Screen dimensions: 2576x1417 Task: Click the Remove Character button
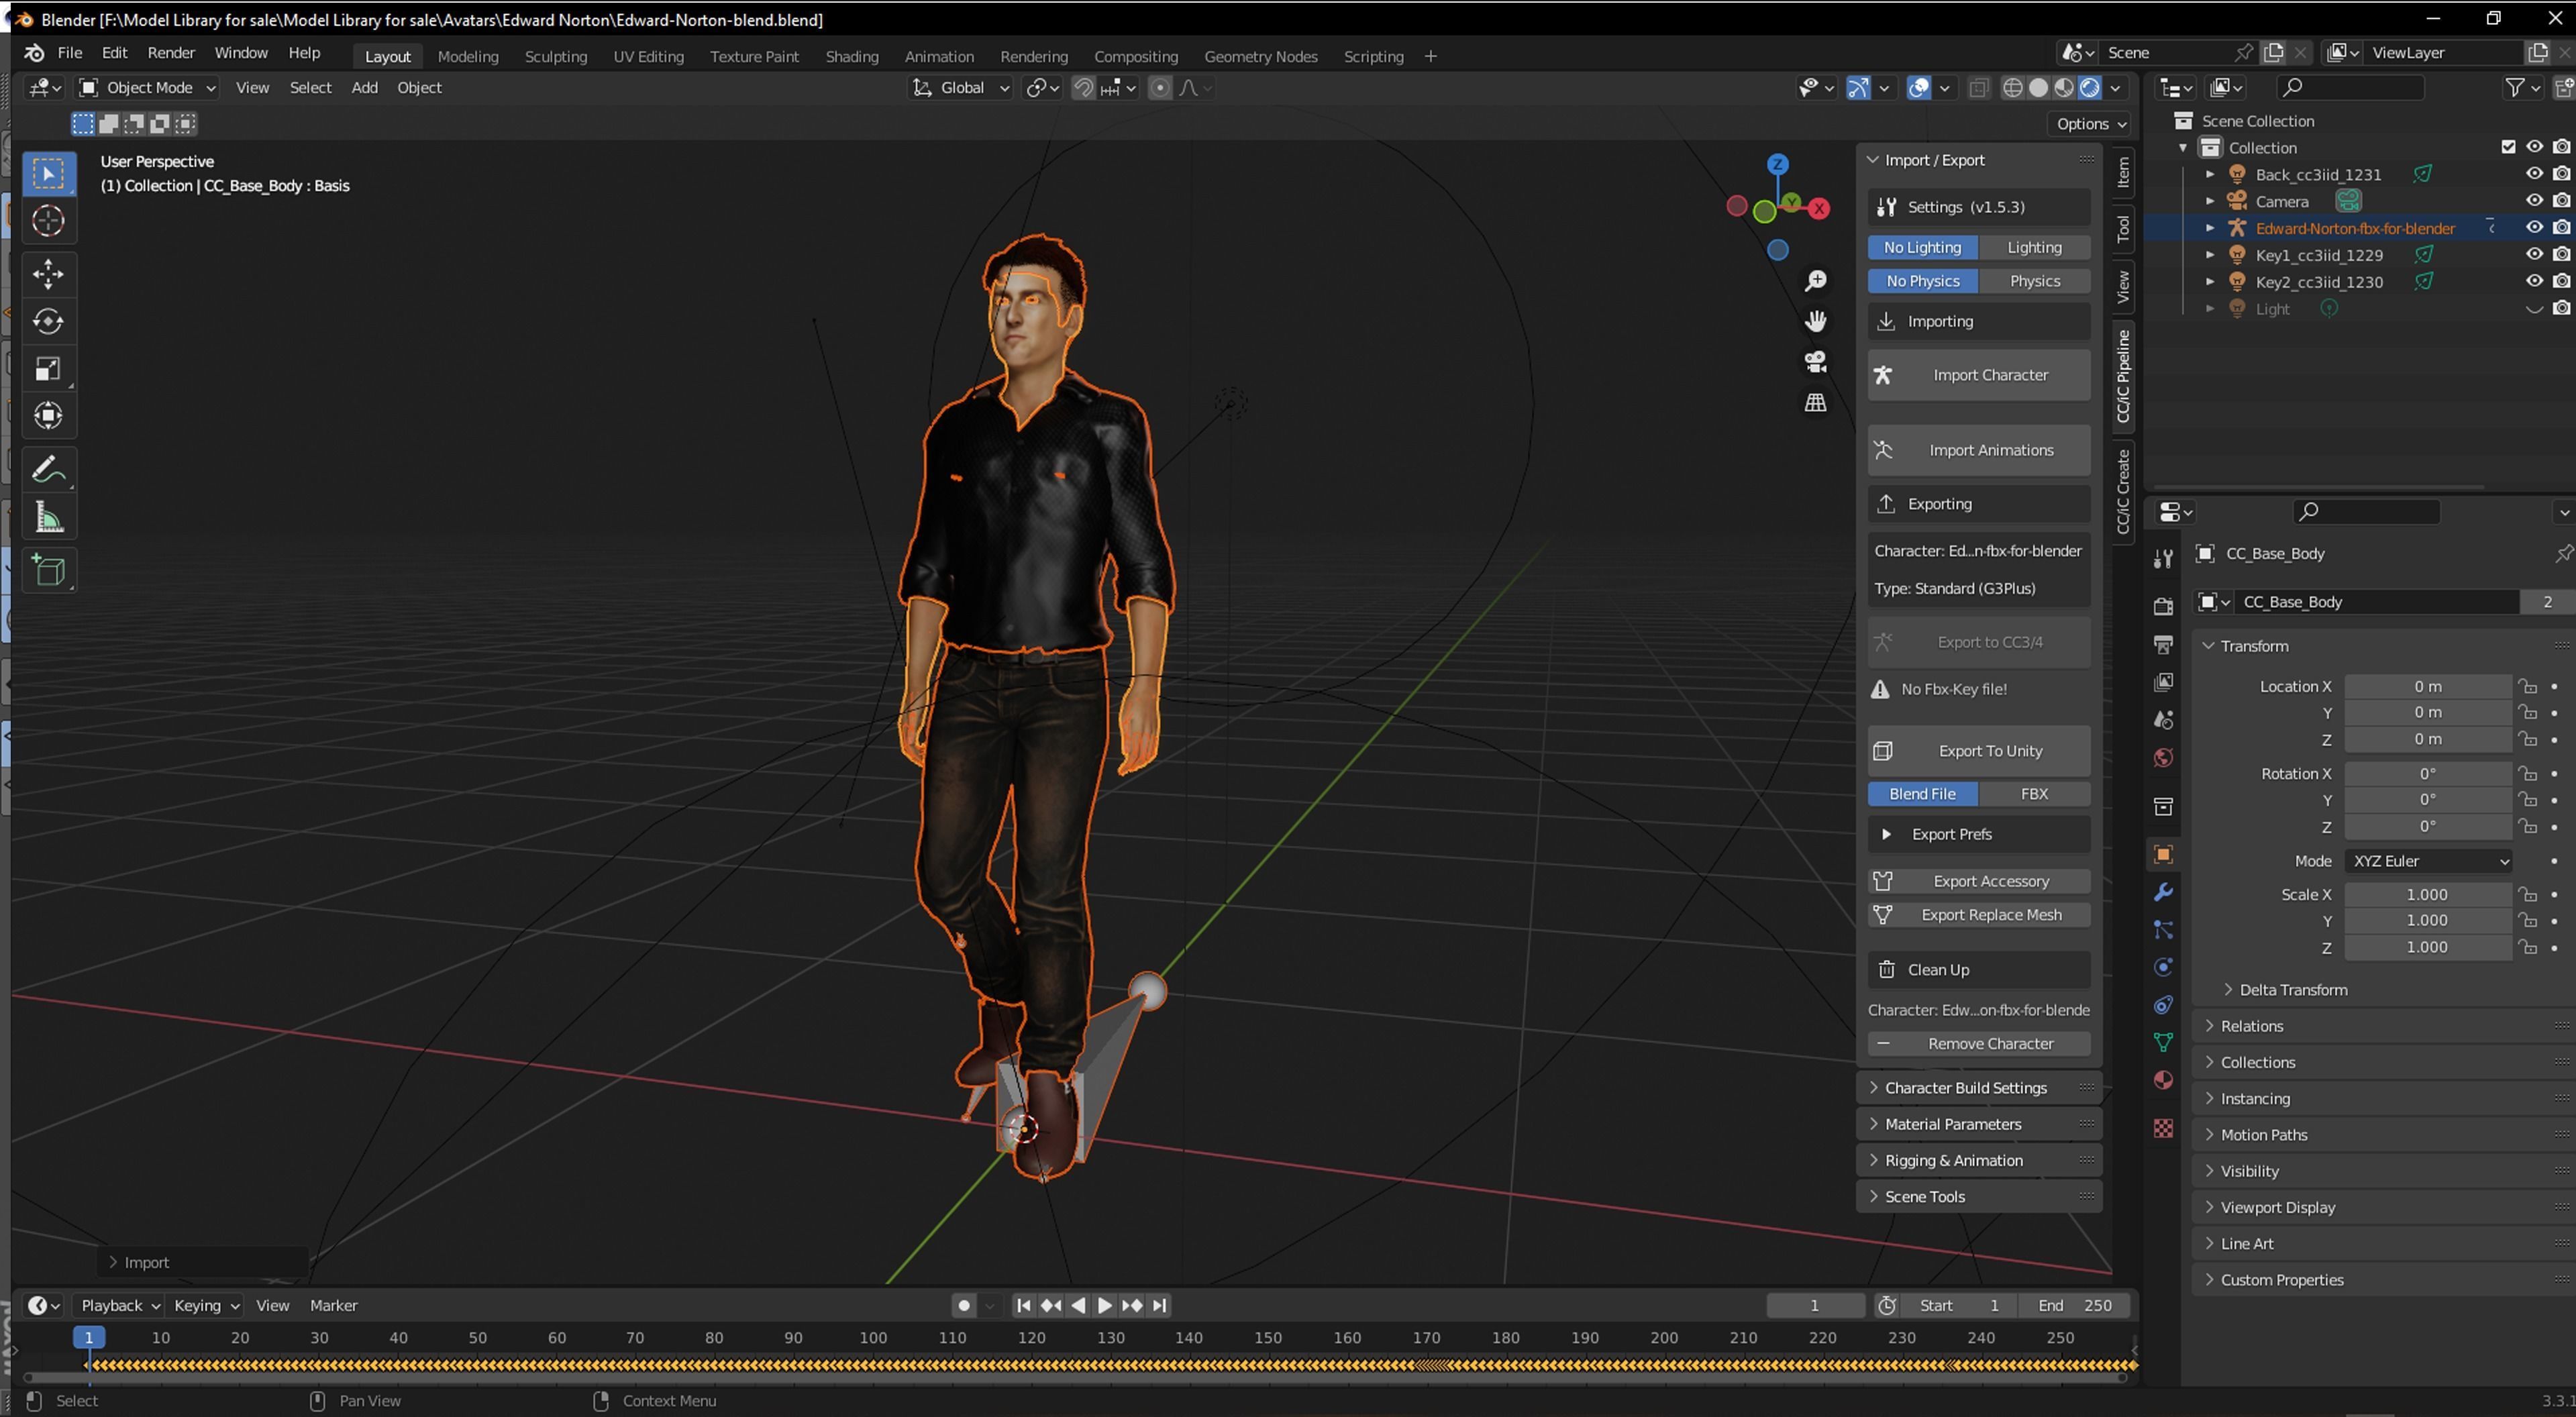point(1978,1043)
